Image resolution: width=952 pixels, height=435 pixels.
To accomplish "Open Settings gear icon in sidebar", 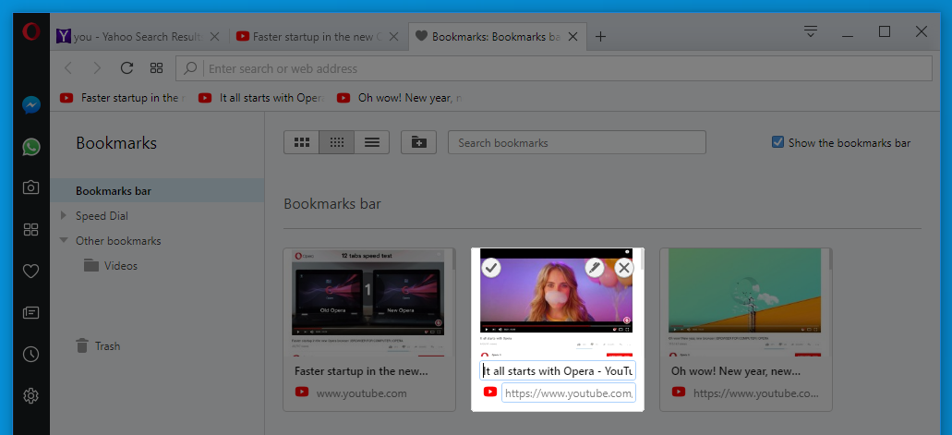I will pos(30,395).
